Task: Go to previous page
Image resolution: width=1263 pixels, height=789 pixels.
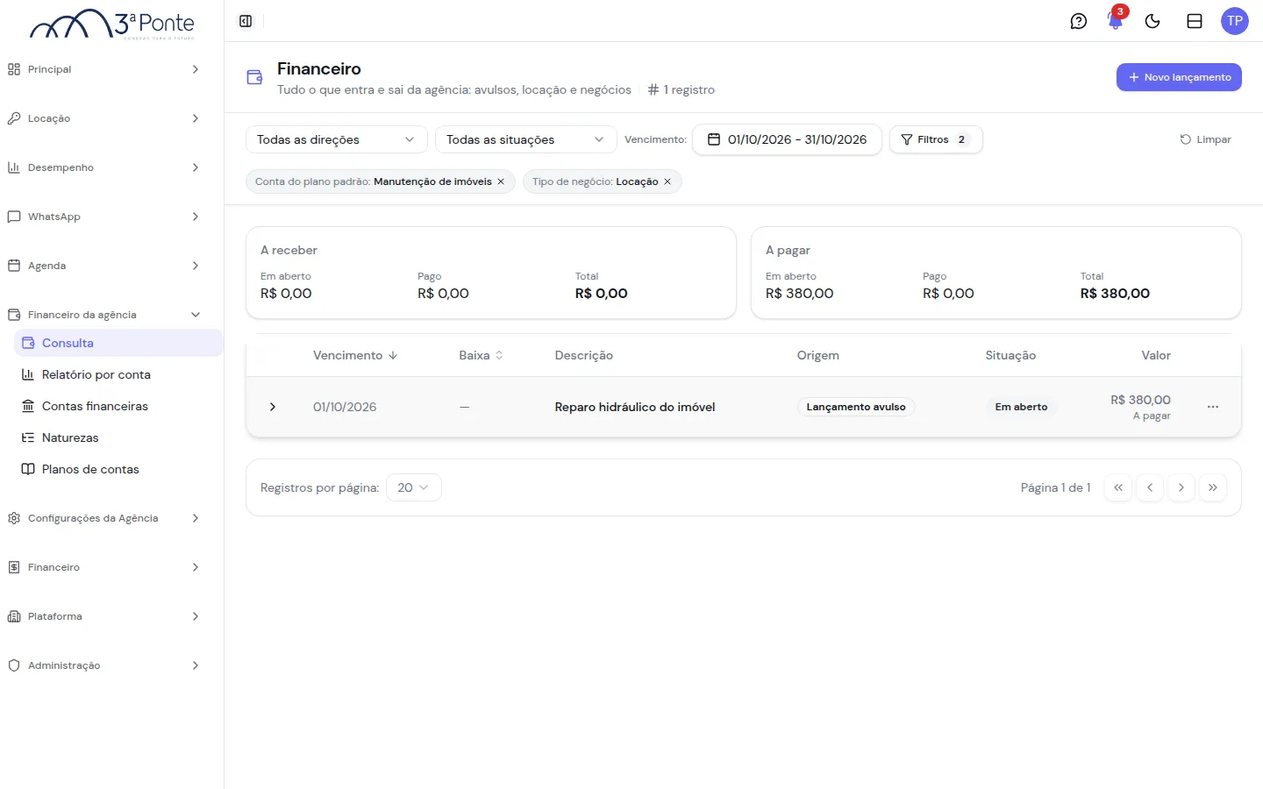Action: pyautogui.click(x=1150, y=487)
